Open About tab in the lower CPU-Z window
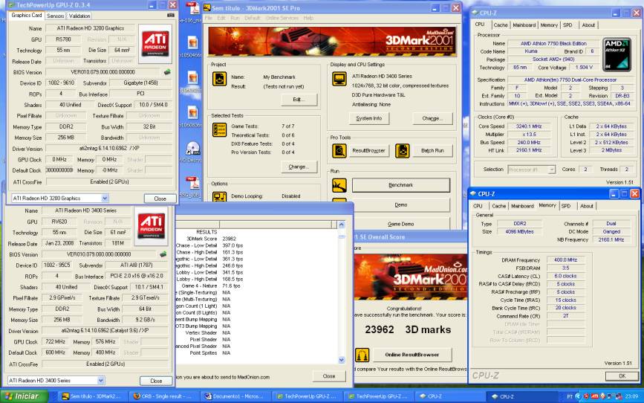This screenshot has height=403, width=644. [587, 206]
